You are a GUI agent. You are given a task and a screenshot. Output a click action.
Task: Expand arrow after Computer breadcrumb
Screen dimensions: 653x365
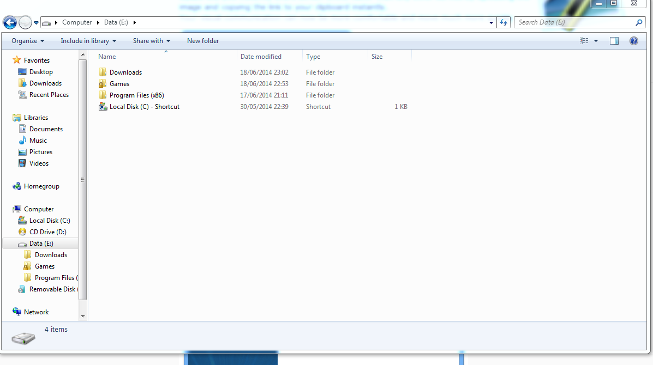[x=98, y=22]
